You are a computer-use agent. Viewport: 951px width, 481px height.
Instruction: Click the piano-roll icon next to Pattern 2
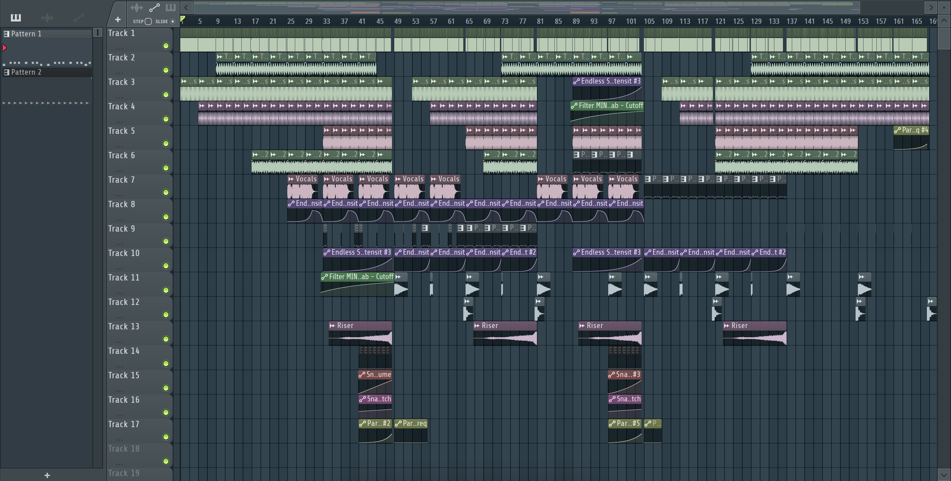6,72
